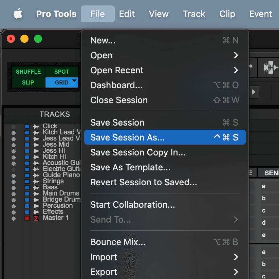The height and width of the screenshot is (279, 279).
Task: Open the Pro Tools application menu
Action: tap(56, 14)
